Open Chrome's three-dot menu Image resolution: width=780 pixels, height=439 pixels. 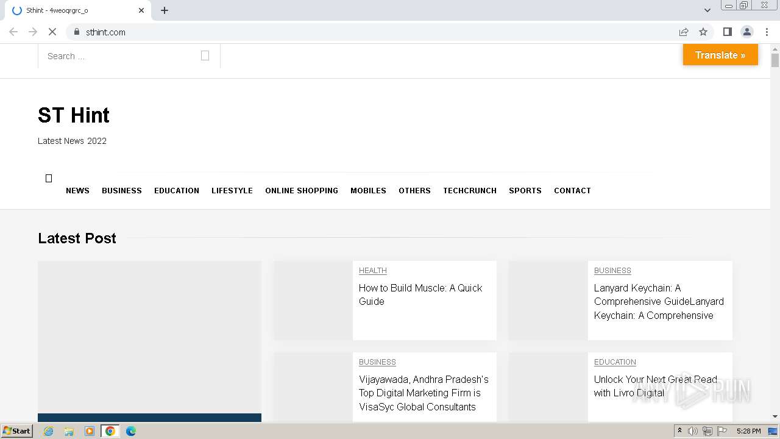767,32
